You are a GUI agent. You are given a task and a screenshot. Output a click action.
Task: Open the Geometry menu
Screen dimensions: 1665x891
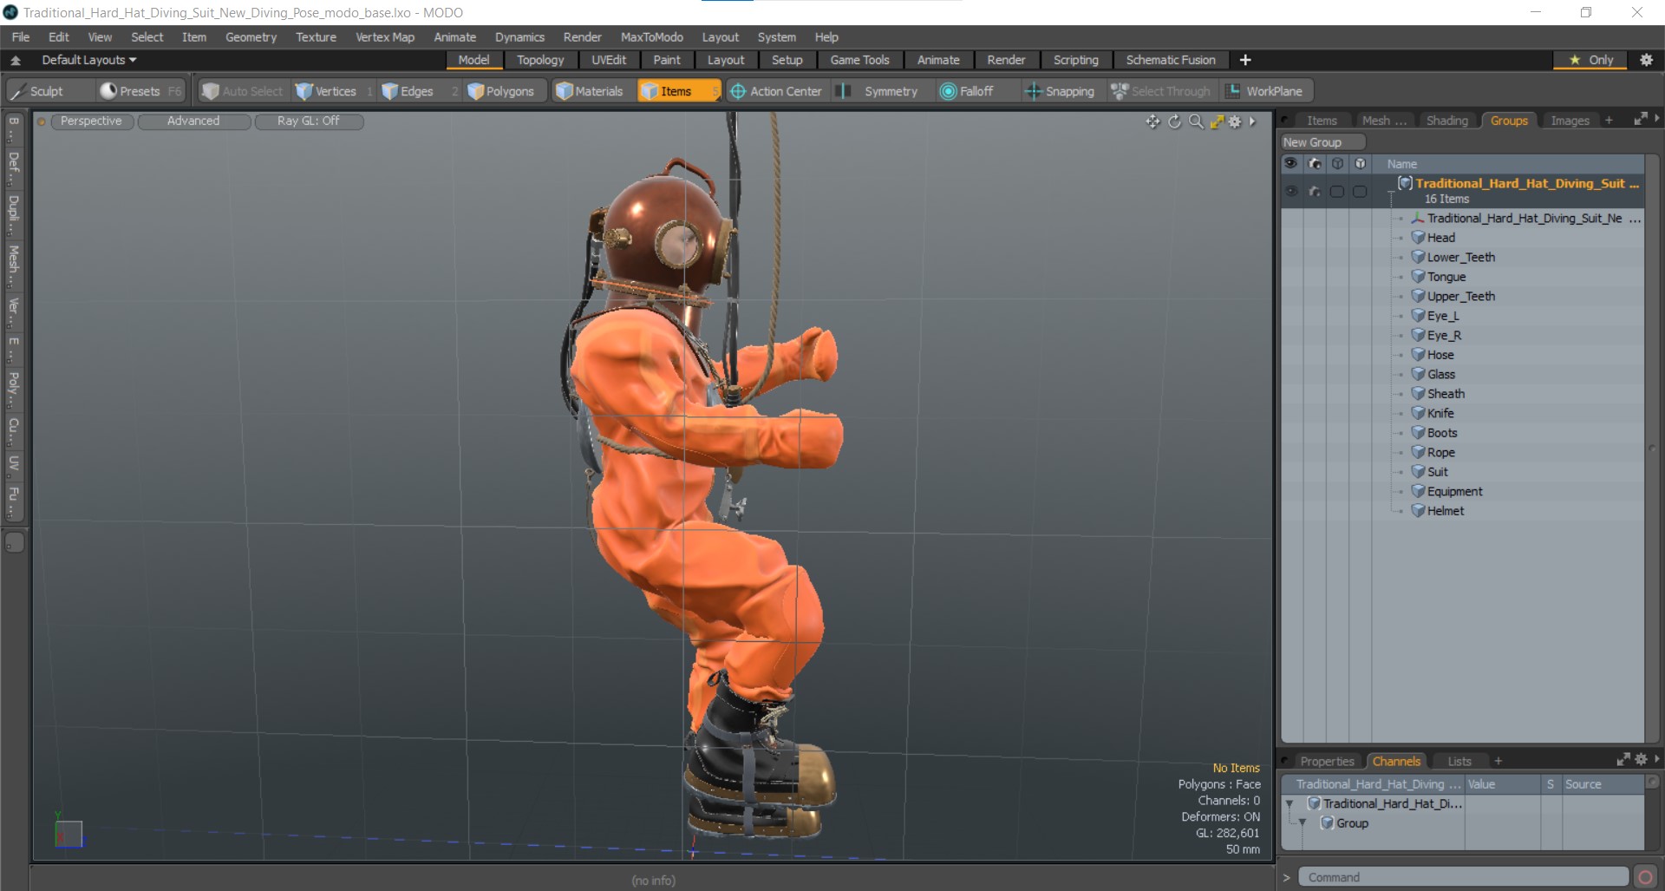tap(251, 37)
